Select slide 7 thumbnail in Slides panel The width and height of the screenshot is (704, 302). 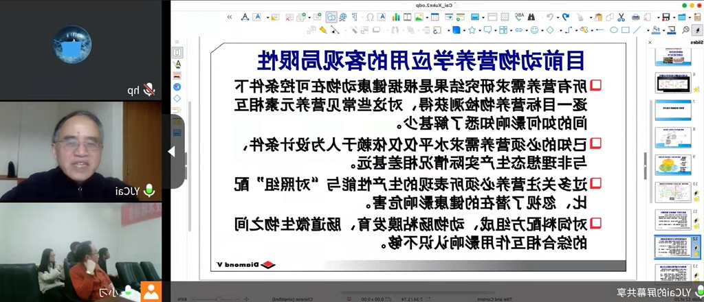tap(672, 110)
